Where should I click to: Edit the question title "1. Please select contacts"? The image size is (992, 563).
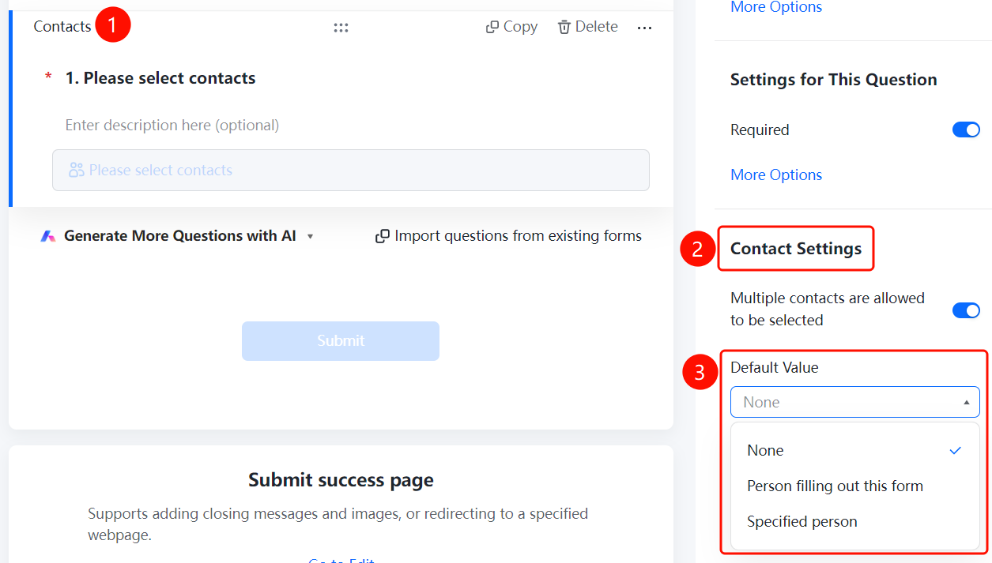tap(160, 78)
